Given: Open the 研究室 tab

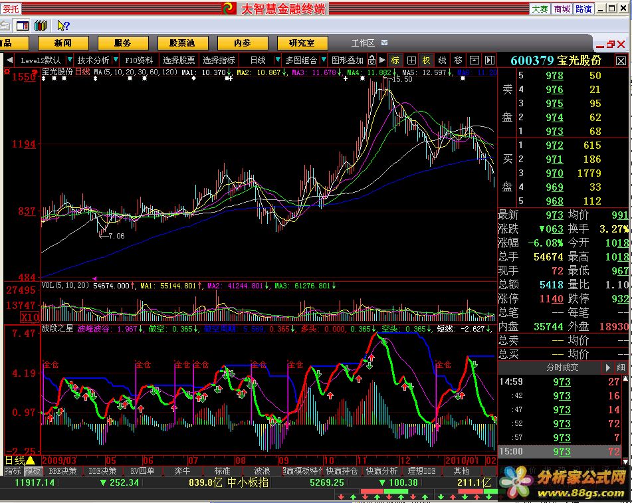Looking at the screenshot, I should click(x=302, y=43).
